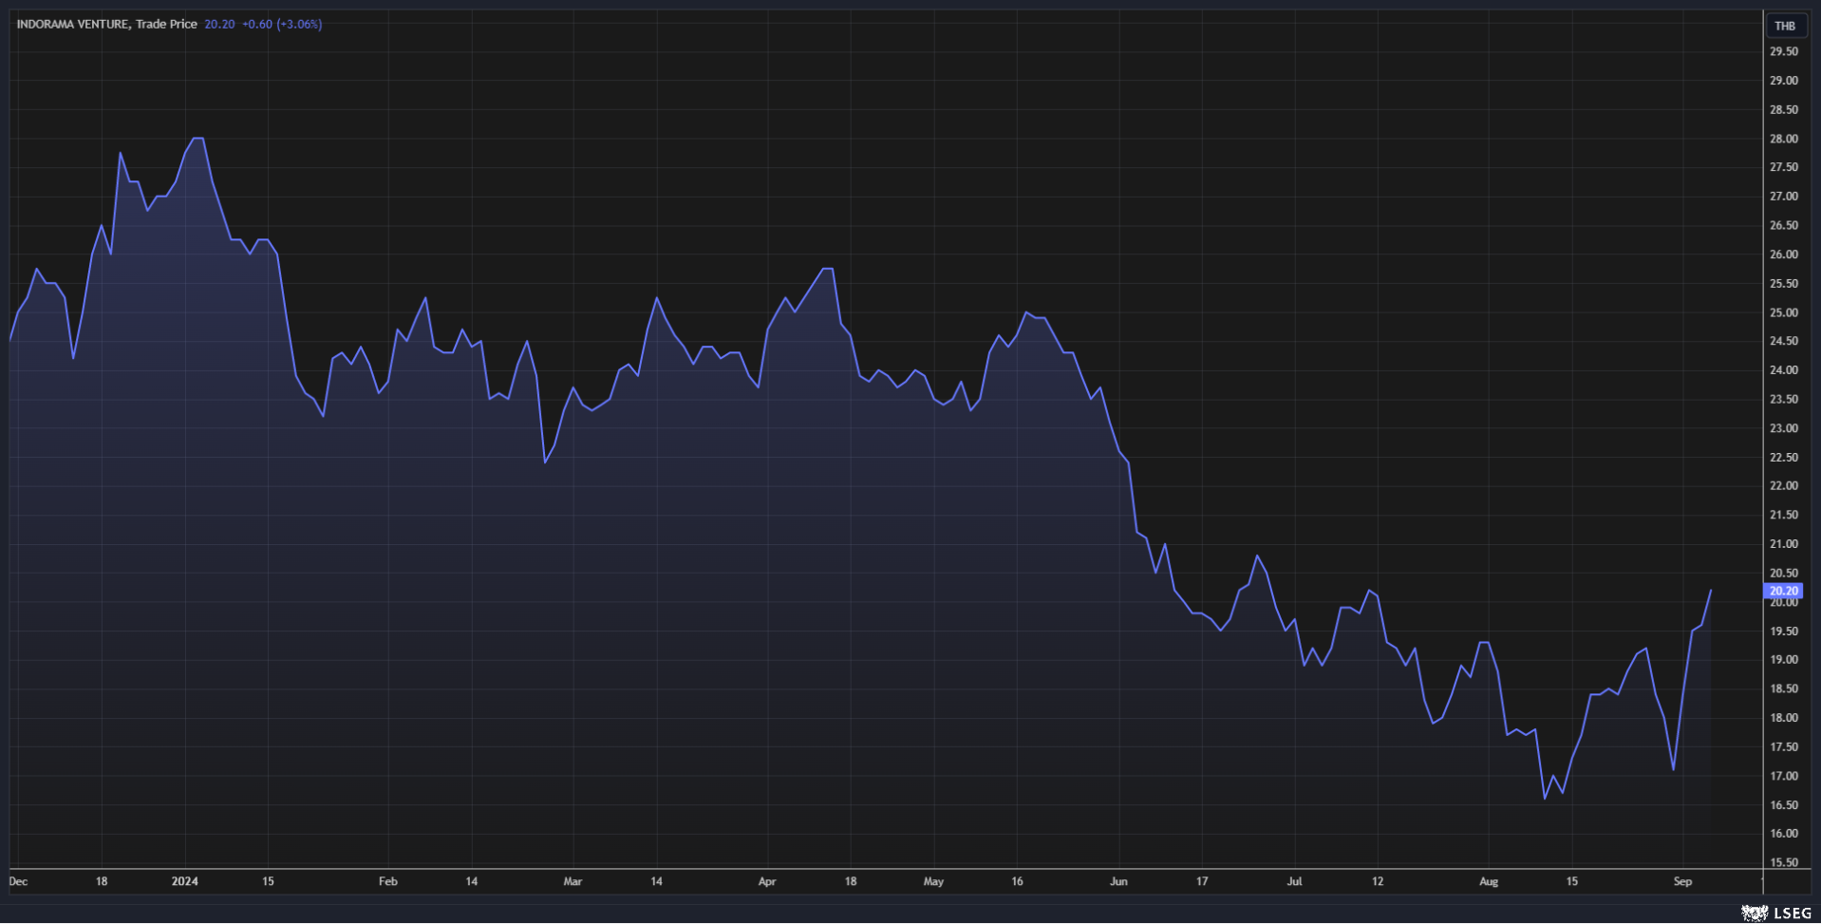This screenshot has width=1821, height=924.
Task: Click the LSEG logo
Action: [1776, 913]
